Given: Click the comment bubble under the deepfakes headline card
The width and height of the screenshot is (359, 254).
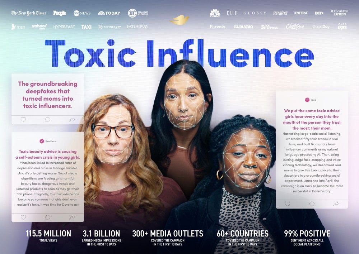Looking at the screenshot, I should pos(48,119).
